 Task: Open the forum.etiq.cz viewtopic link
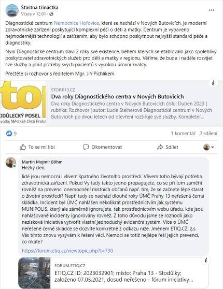(67, 251)
